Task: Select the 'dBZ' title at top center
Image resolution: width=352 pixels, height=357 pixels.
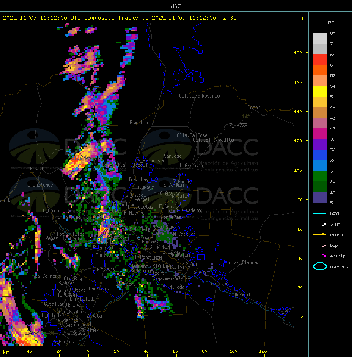Action: pyautogui.click(x=176, y=6)
